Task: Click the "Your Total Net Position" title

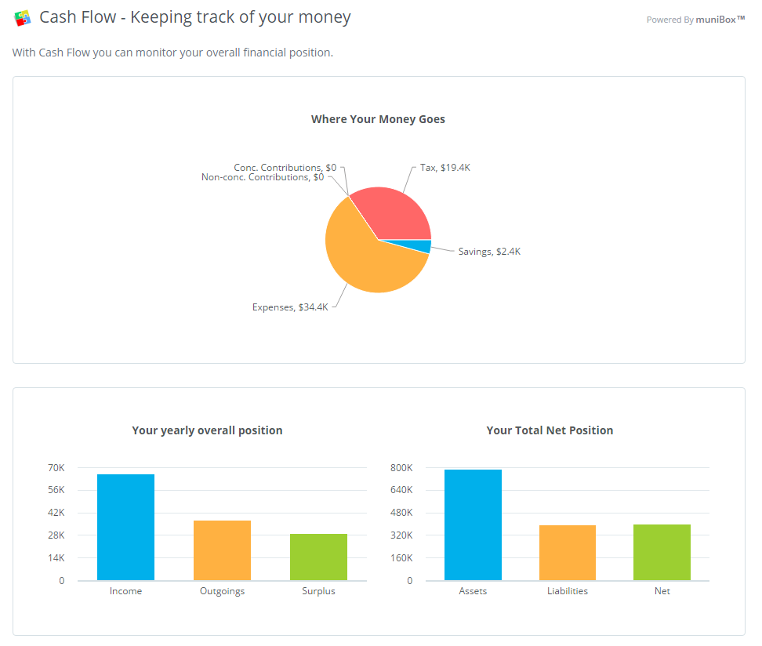Action: tap(550, 430)
